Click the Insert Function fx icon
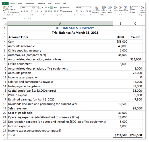The width and height of the screenshot is (149, 142). coord(28,19)
